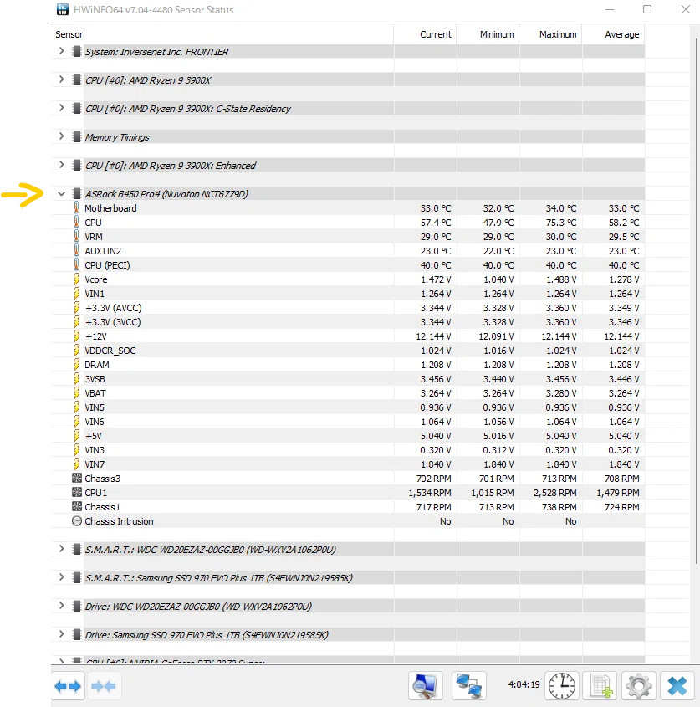Expand the Memory Timings group
Image resolution: width=700 pixels, height=707 pixels.
click(x=61, y=136)
